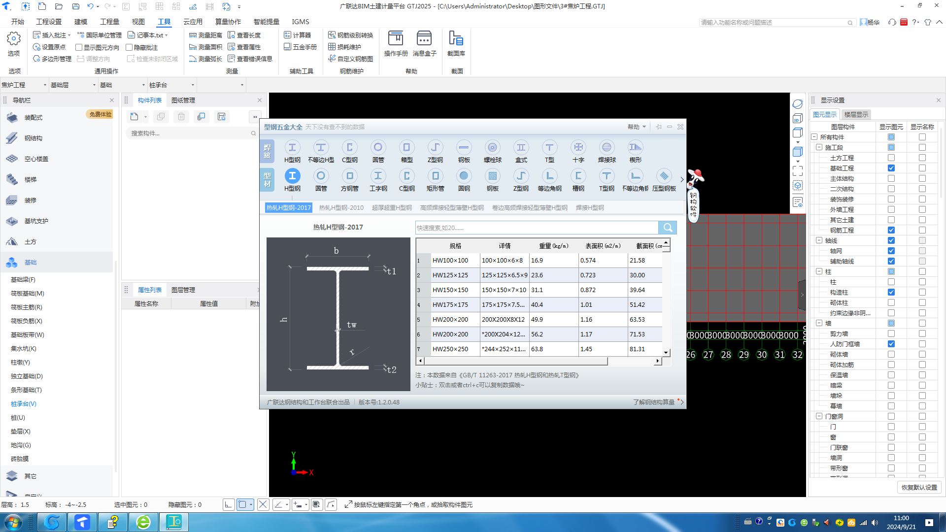Open 基坑支护 navigation category
946x532 pixels.
(36, 221)
